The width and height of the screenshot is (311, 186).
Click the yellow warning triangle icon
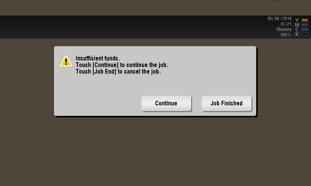coord(66,61)
